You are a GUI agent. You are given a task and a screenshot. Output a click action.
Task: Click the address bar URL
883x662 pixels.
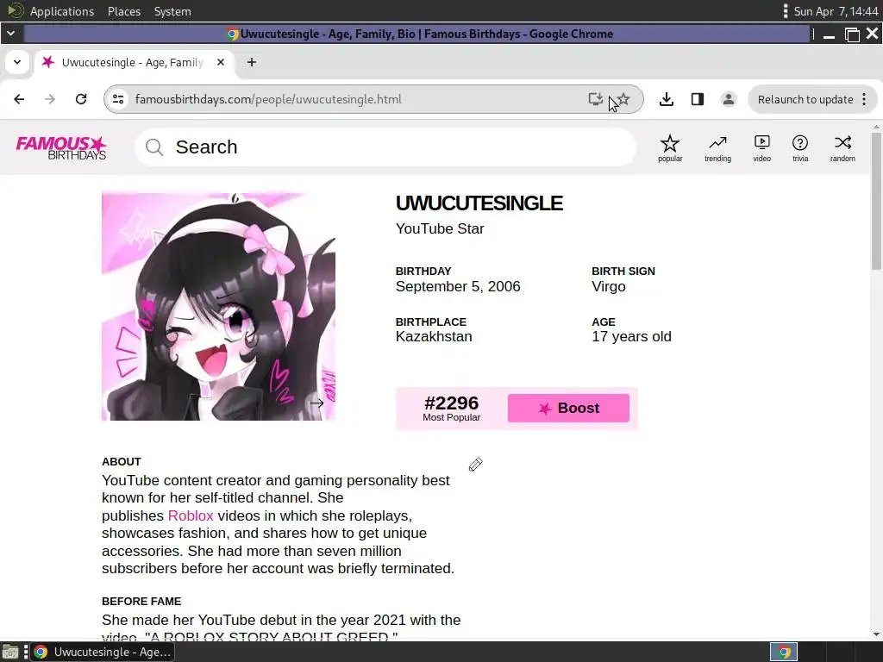point(268,100)
